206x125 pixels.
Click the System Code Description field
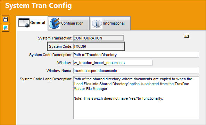coord(136,55)
